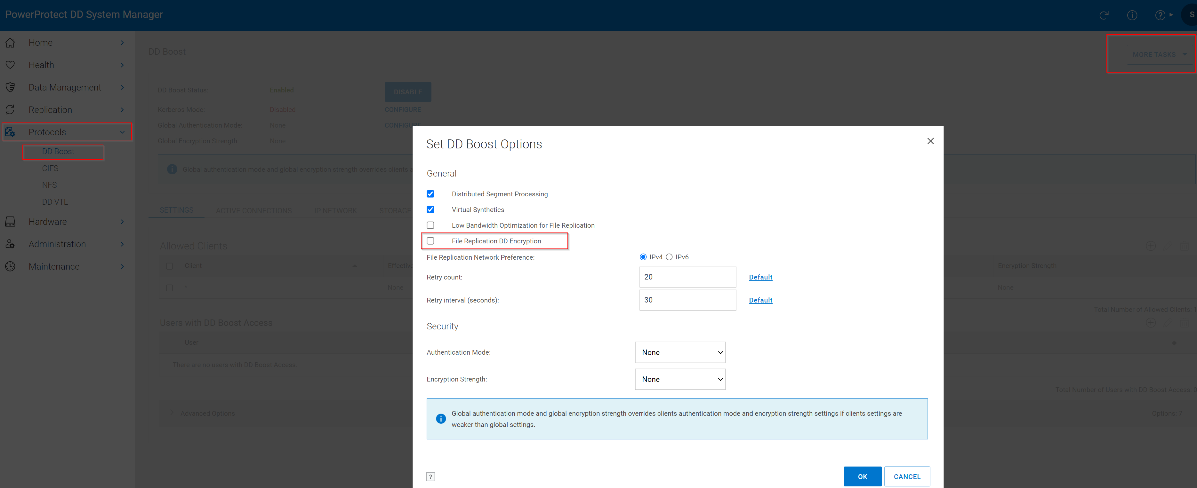
Task: Enable File Replication DD Encryption
Action: 431,241
